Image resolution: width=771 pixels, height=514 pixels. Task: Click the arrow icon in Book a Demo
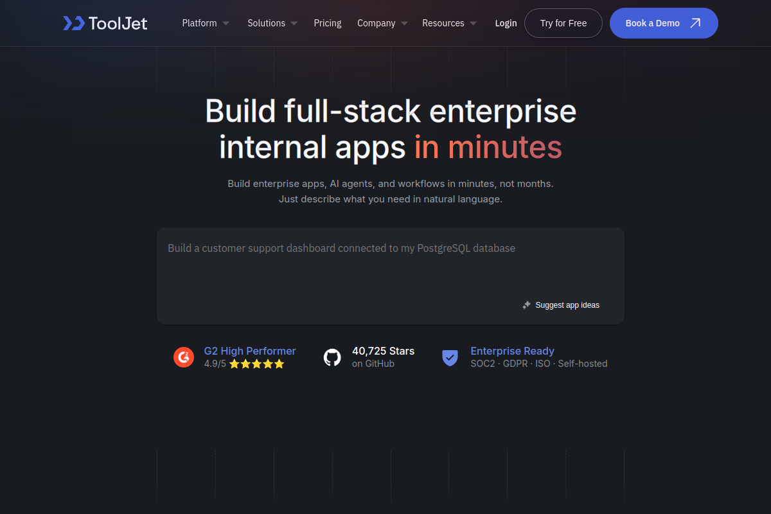pos(695,23)
